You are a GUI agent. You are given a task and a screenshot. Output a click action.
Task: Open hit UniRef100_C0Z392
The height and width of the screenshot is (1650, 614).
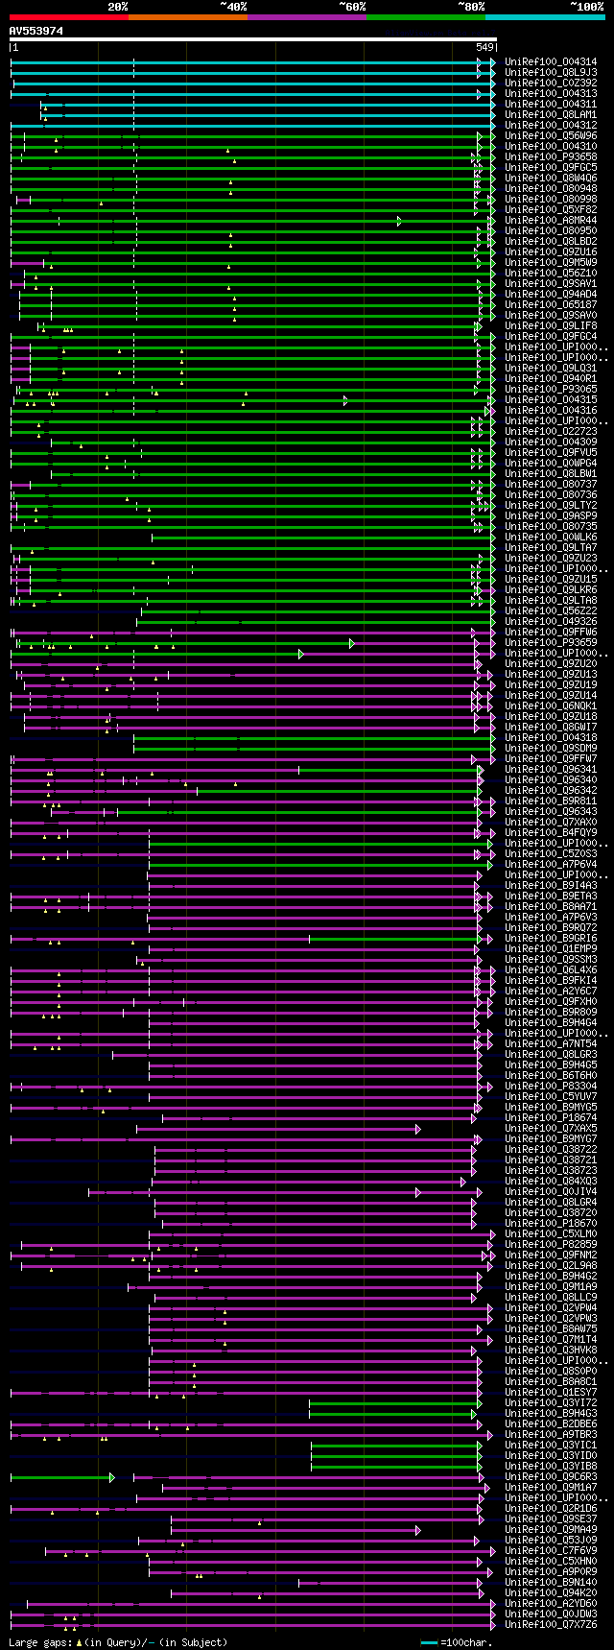click(551, 83)
